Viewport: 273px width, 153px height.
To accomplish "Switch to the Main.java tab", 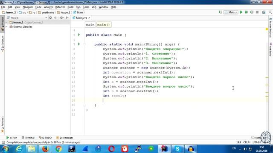I will click(x=81, y=18).
